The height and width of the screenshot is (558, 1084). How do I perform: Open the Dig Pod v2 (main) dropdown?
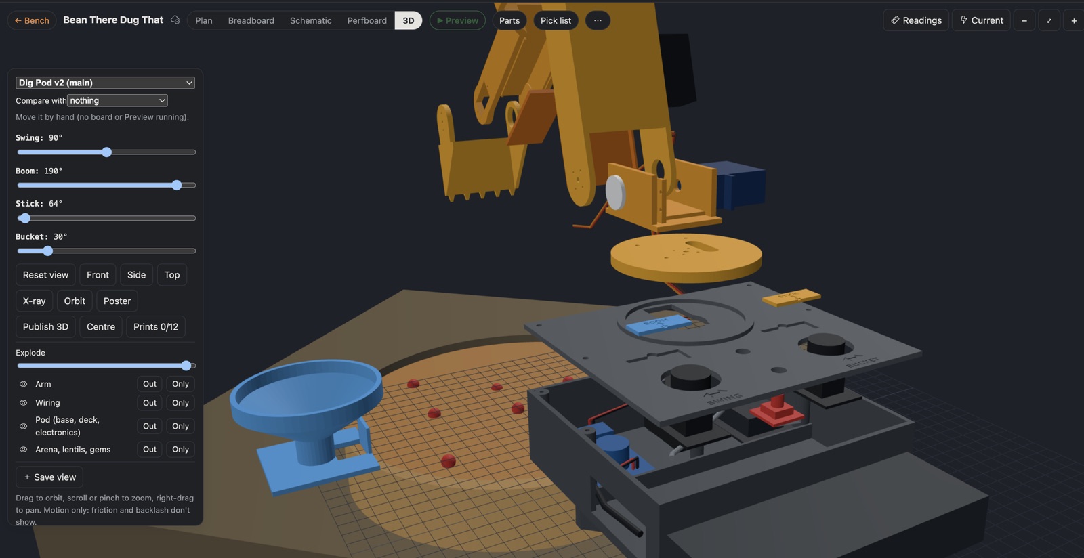click(105, 83)
